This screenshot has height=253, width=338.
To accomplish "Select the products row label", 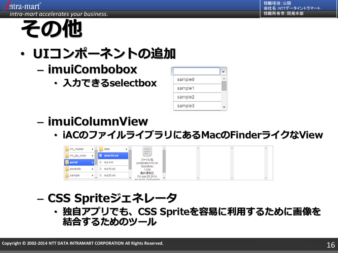I will [x=75, y=169].
